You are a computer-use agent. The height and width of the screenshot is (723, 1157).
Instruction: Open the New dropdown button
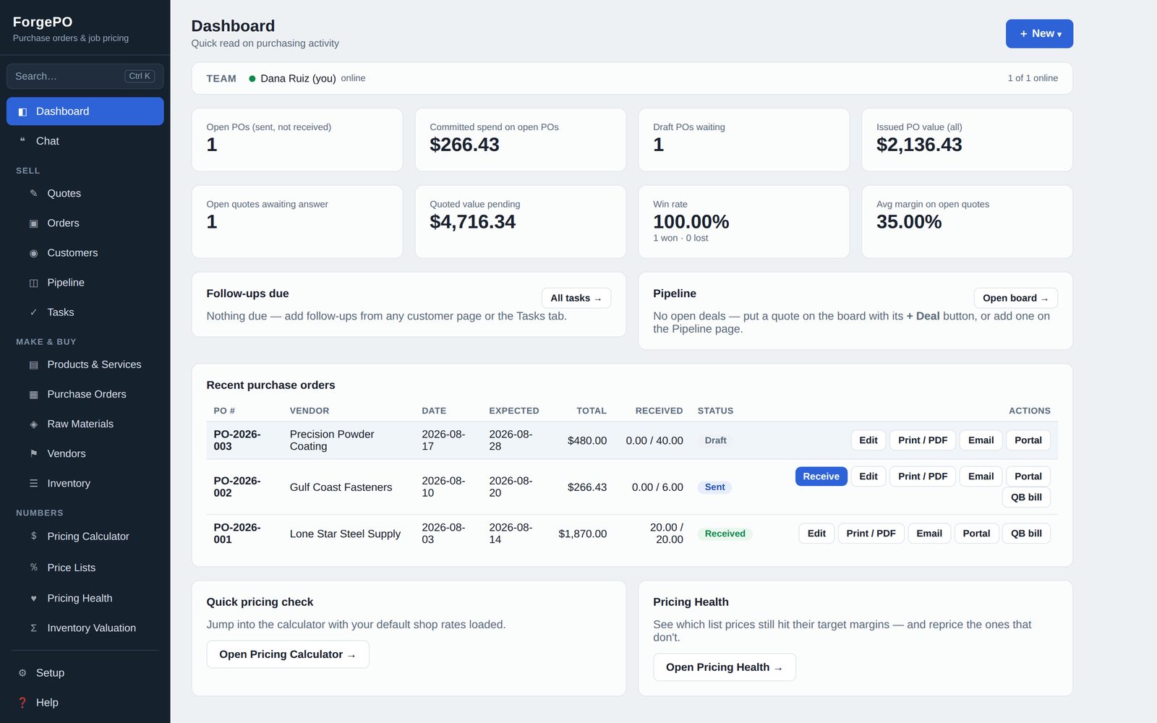point(1039,33)
